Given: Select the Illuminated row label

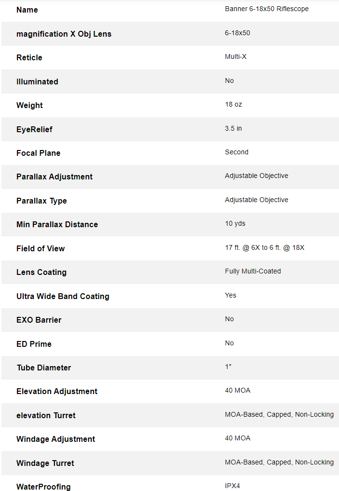Looking at the screenshot, I should tap(37, 82).
